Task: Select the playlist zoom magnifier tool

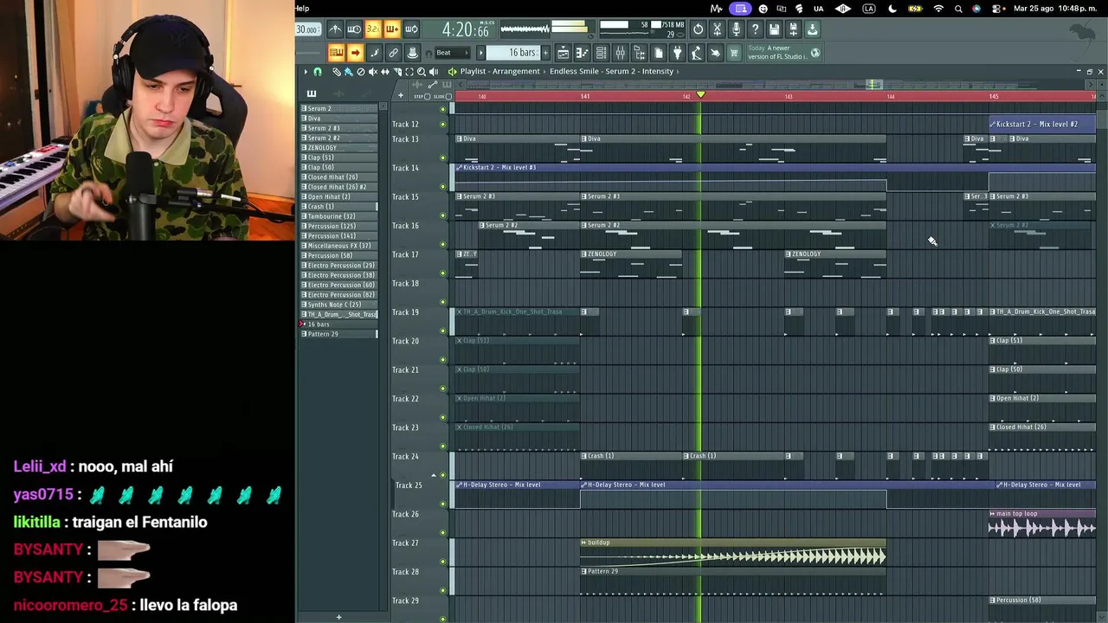Action: [422, 72]
